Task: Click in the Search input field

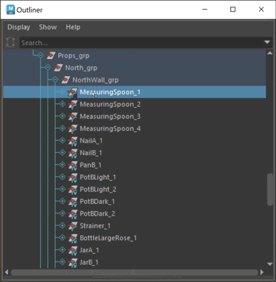Action: 142,42
